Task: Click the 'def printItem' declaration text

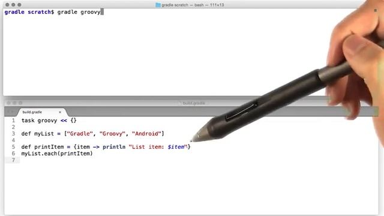Action: [x=43, y=147]
